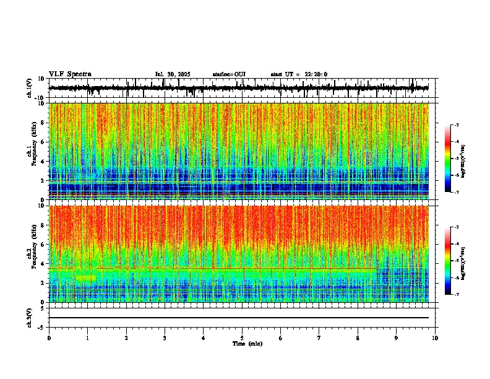Click the "ch.1(V)" waveform axis label
The height and width of the screenshot is (379, 490).
coord(30,88)
